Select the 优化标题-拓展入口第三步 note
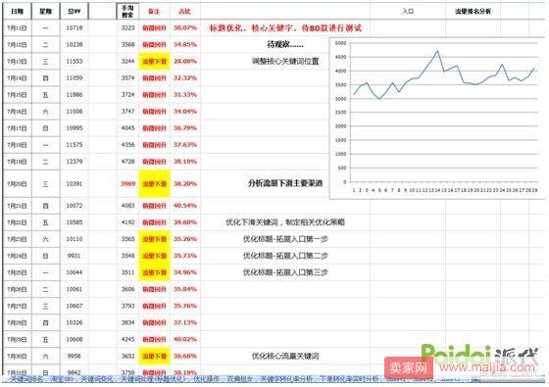549x387 pixels. point(285,272)
